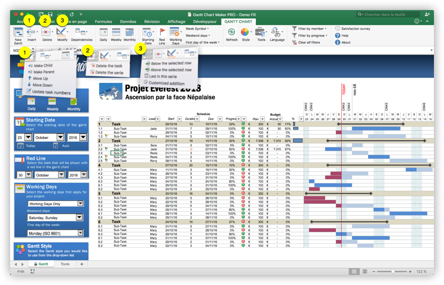The image size is (444, 285).
Task: Toggle the Today checkbox
Action: 20,146
